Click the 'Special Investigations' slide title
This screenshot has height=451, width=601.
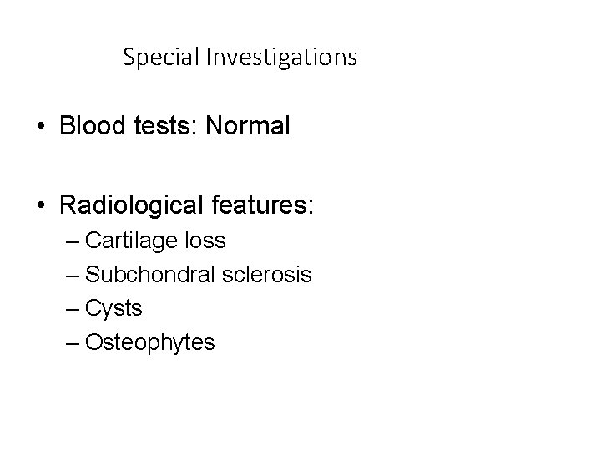coord(240,58)
